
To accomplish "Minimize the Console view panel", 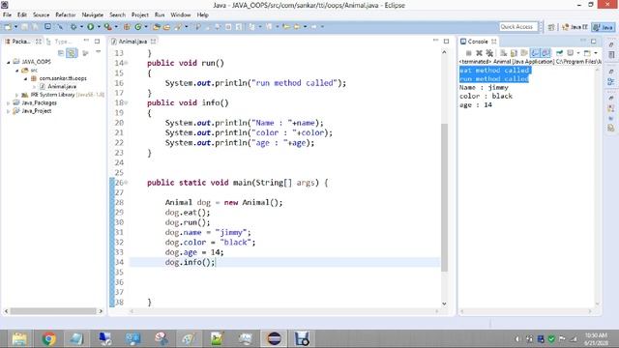I will (583, 41).
